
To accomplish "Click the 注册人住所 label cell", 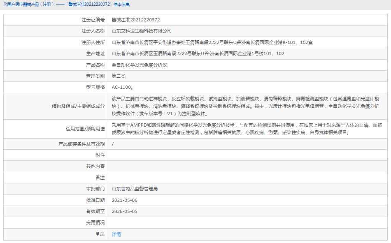I will [56, 42].
